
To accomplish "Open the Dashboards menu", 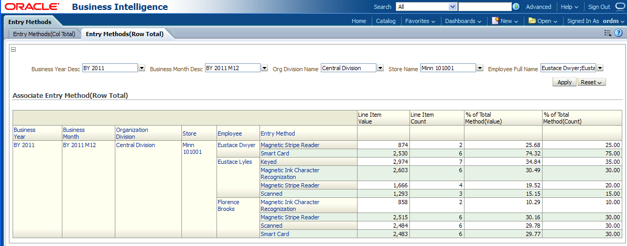I will [463, 21].
